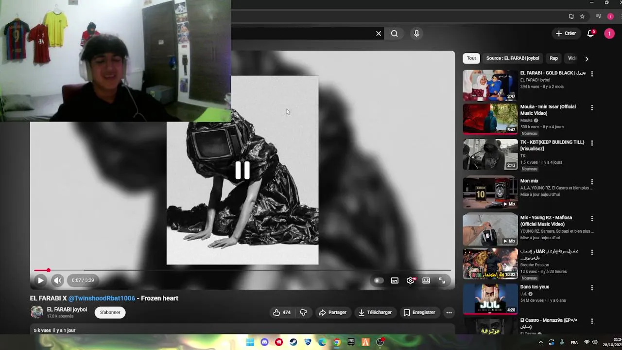Play the video from the player bar
The height and width of the screenshot is (350, 622).
[x=40, y=280]
